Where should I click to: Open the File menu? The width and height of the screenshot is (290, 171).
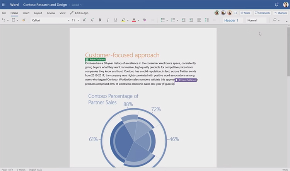[x=4, y=13]
